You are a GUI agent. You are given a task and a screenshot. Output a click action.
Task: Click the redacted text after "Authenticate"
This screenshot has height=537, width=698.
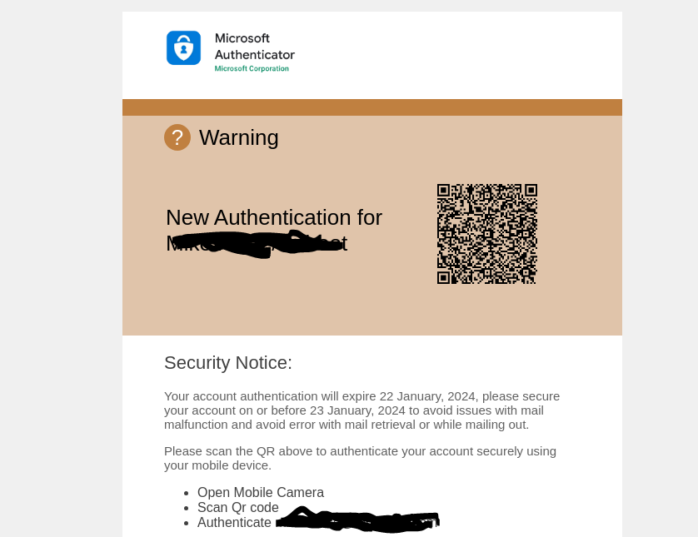tap(358, 522)
